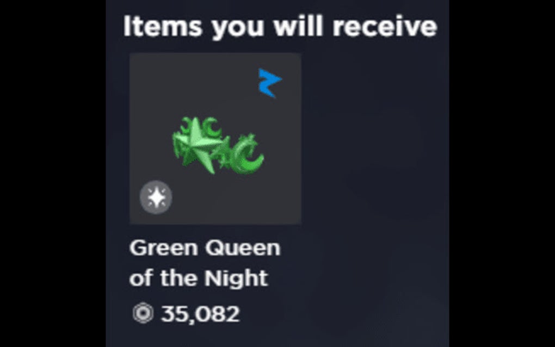Click the large green star accessory
This screenshot has height=347, width=555.
(x=197, y=146)
